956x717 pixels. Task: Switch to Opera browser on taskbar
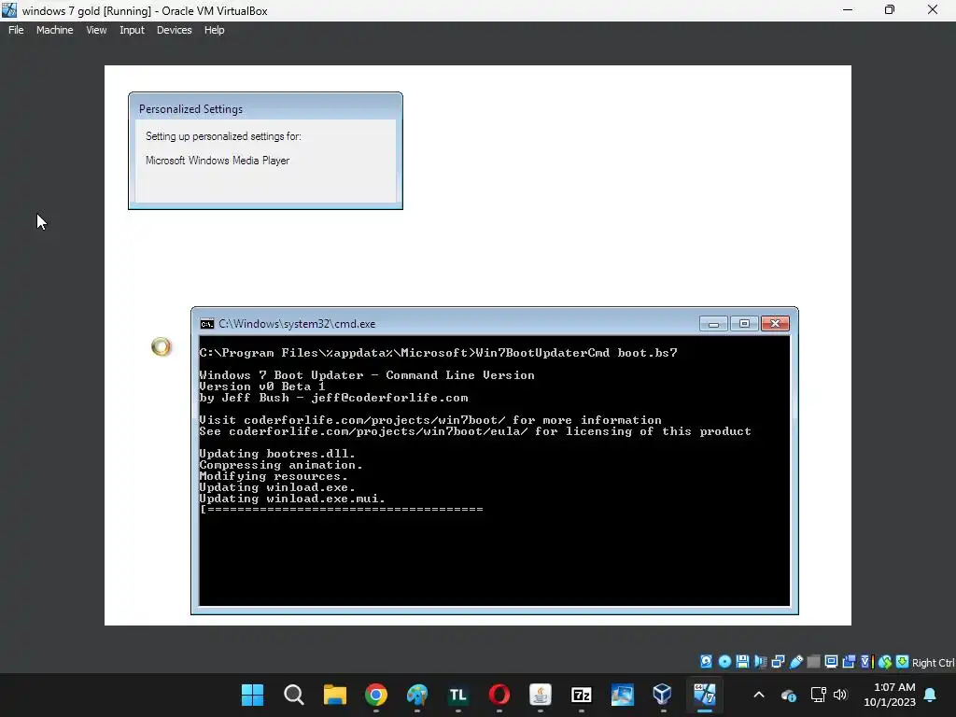point(499,695)
